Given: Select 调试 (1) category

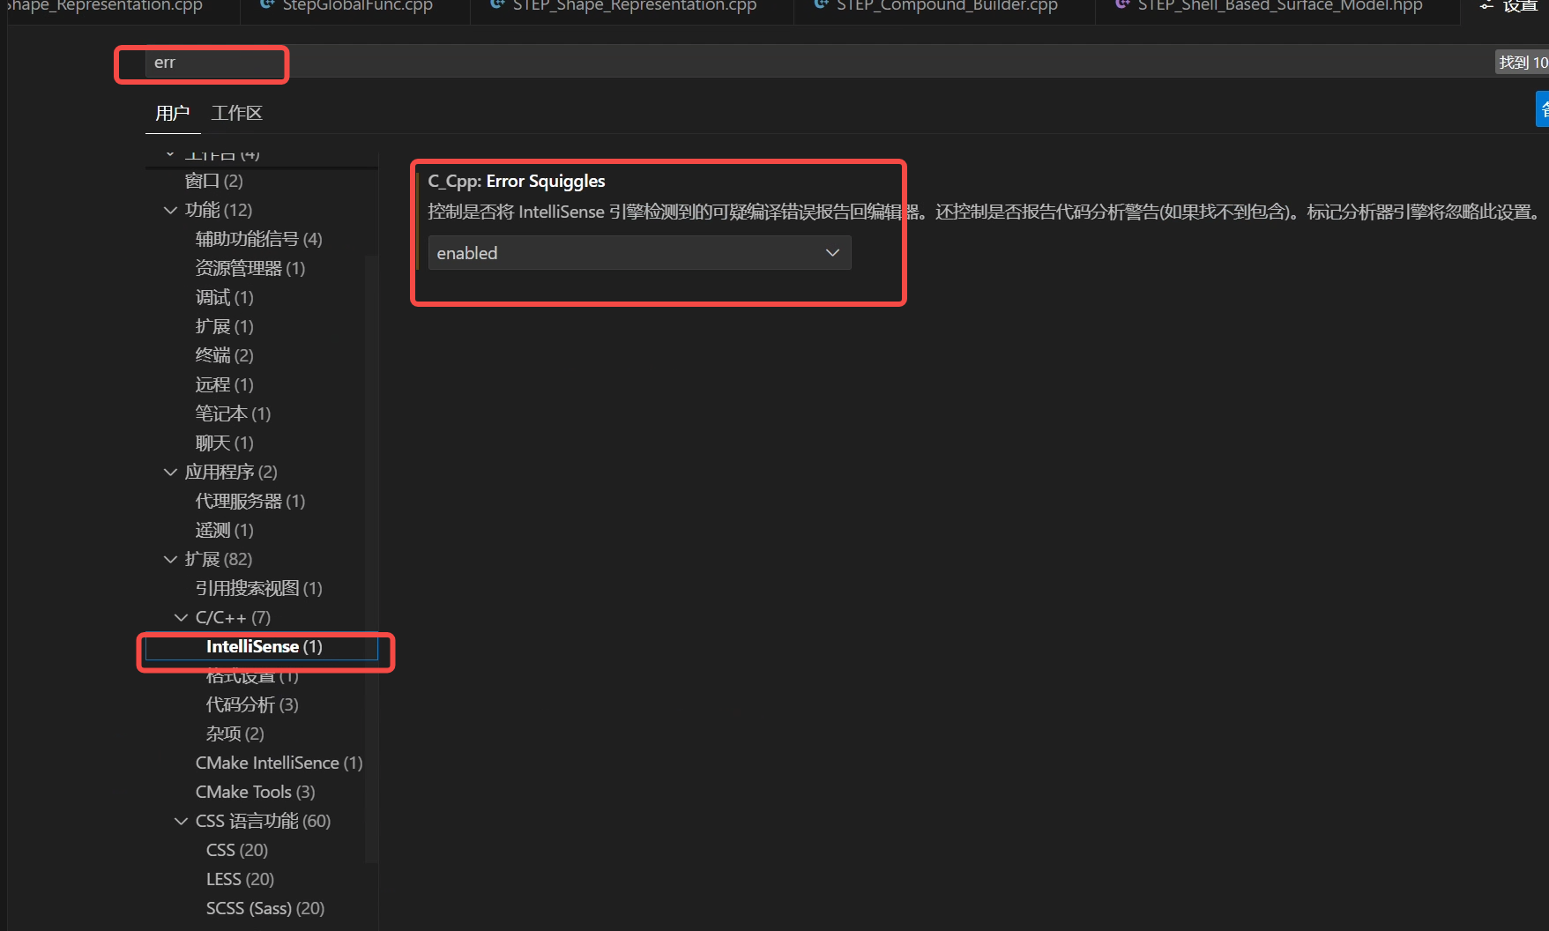Looking at the screenshot, I should click(225, 297).
